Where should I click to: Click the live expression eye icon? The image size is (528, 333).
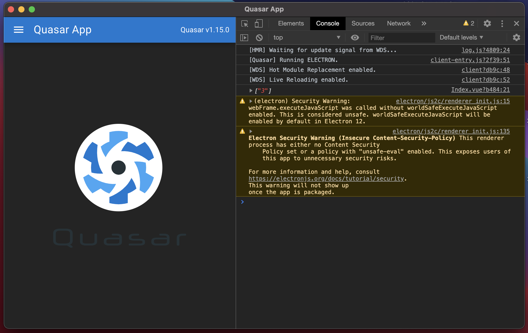(x=355, y=38)
